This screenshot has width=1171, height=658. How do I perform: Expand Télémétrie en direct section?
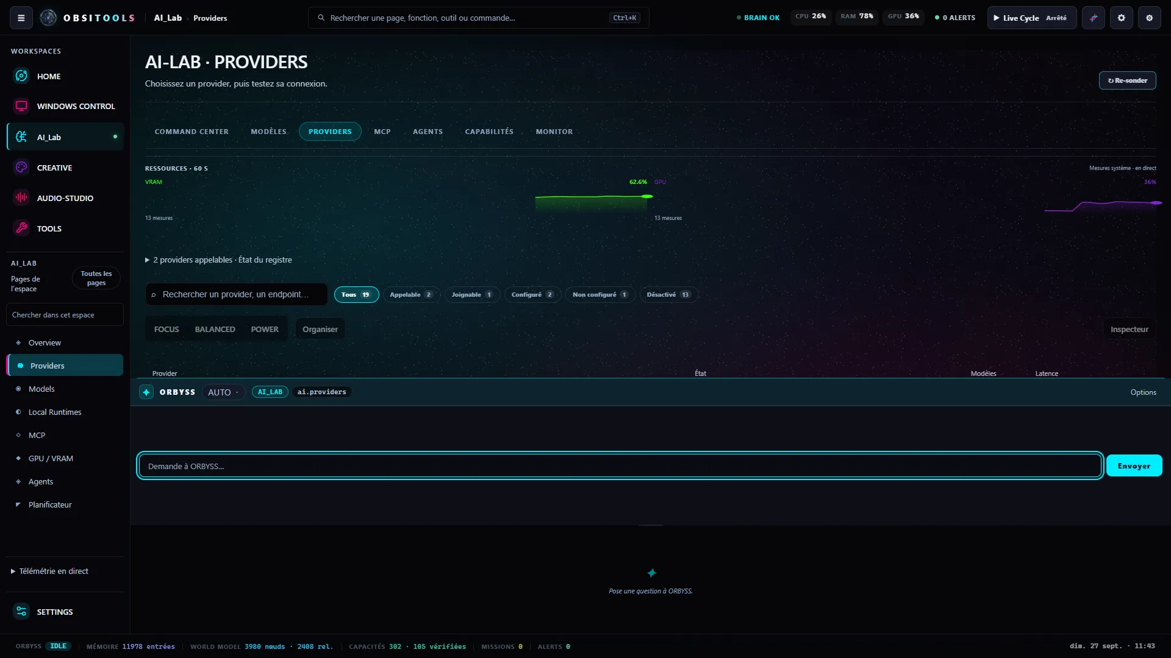coord(49,571)
